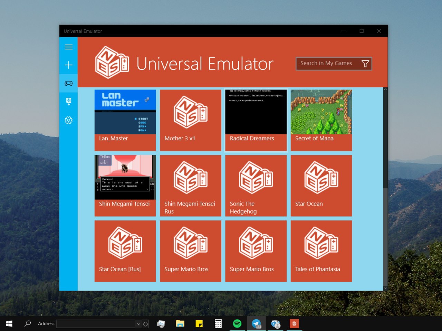Viewport: 442px width, 331px height.
Task: Click the Secret of Mana title text
Action: 314,138
